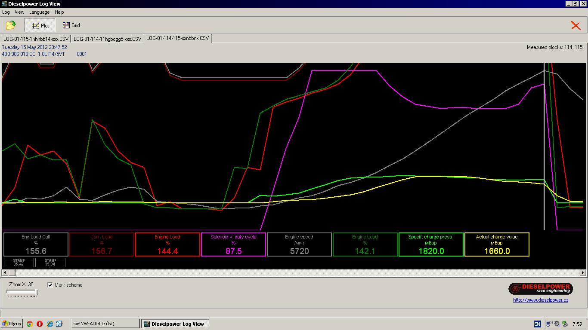Click the Solenoid v. duty cycle box
Image resolution: width=588 pixels, height=330 pixels.
pos(233,244)
